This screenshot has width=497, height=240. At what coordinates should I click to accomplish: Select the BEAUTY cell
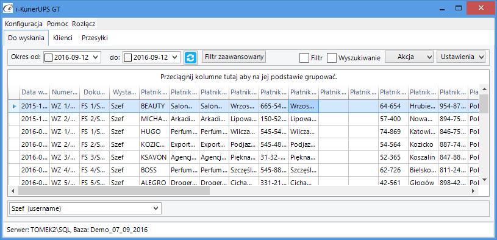tap(154, 106)
